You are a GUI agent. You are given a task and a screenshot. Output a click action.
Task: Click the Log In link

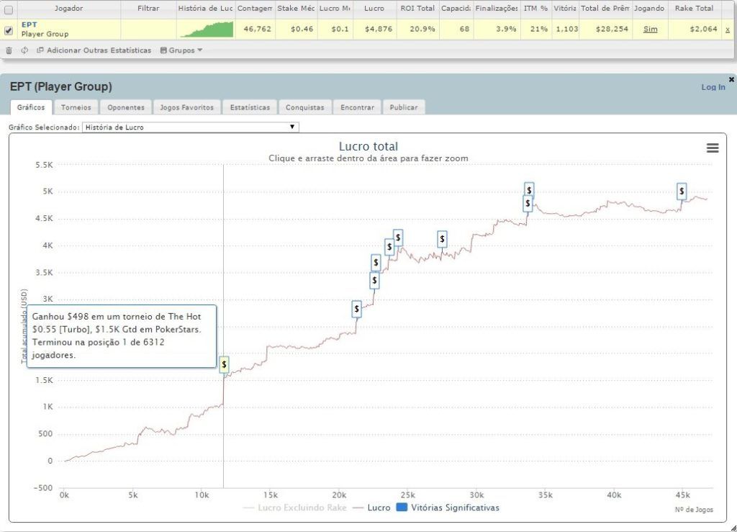point(713,87)
